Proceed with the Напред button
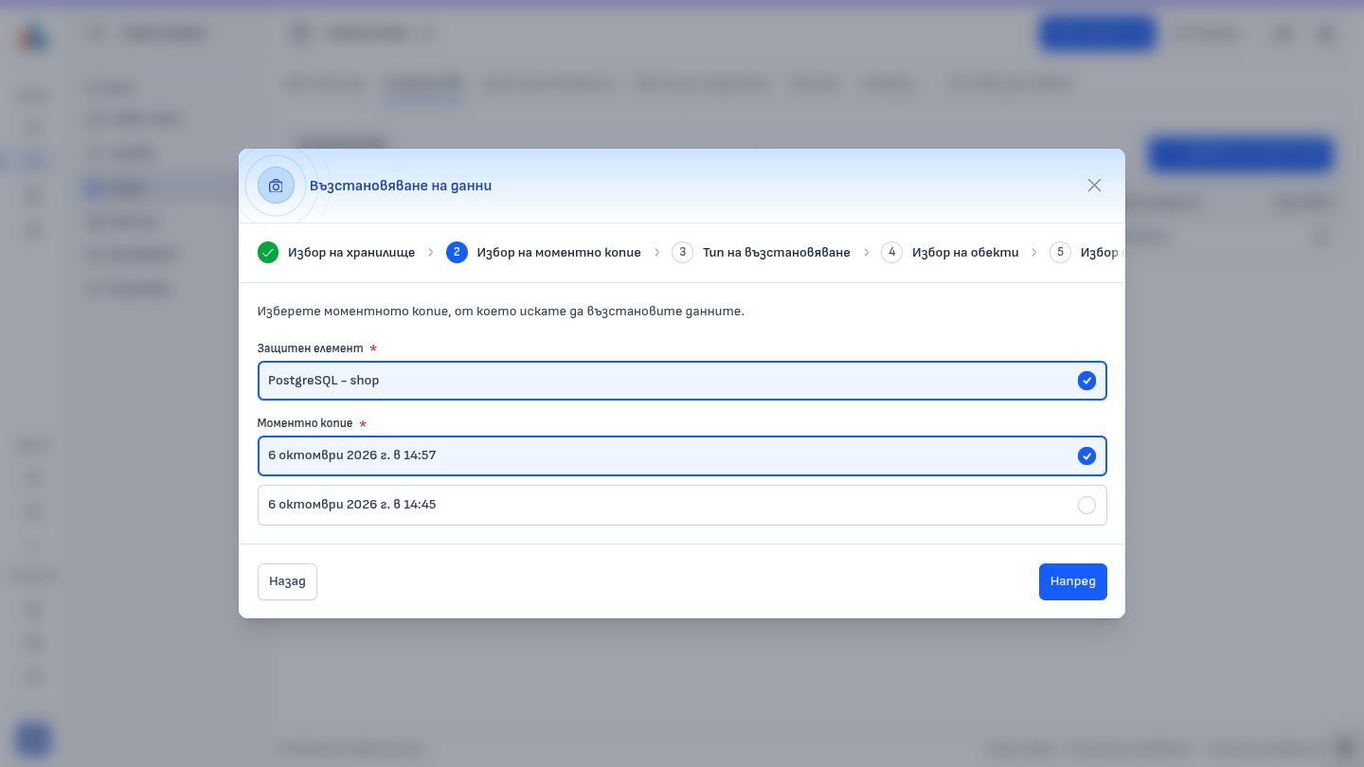This screenshot has height=767, width=1364. pos(1072,582)
